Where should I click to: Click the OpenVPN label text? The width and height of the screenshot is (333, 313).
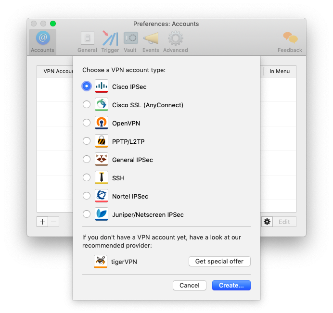126,123
